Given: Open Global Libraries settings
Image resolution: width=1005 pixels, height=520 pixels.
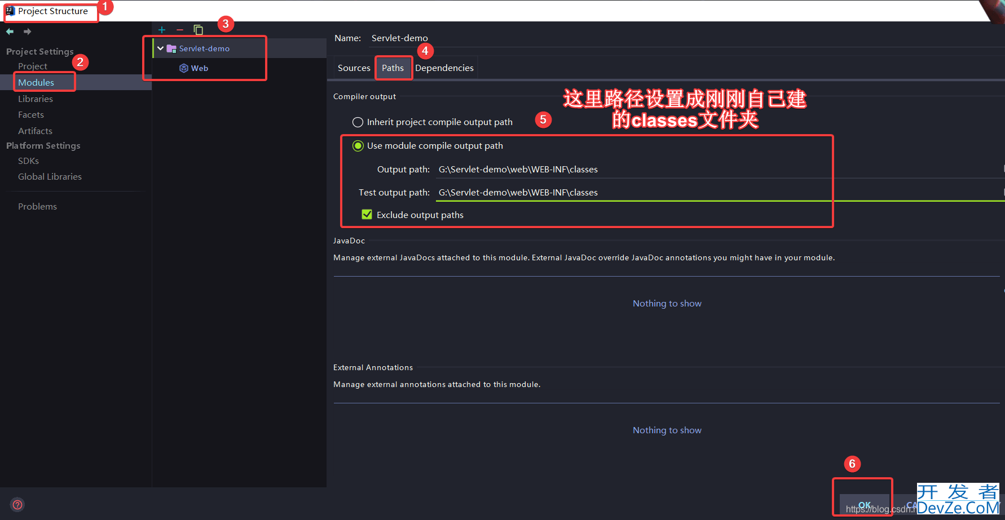Looking at the screenshot, I should pyautogui.click(x=50, y=176).
